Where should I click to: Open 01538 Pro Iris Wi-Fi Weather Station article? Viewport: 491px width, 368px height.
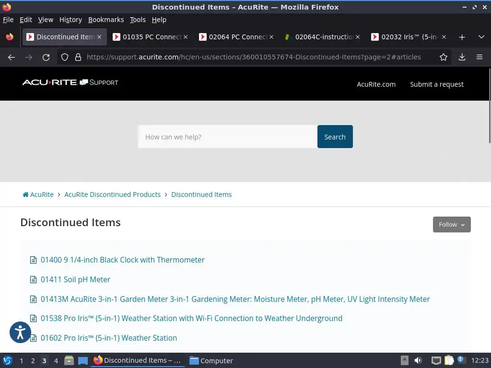pos(191,318)
